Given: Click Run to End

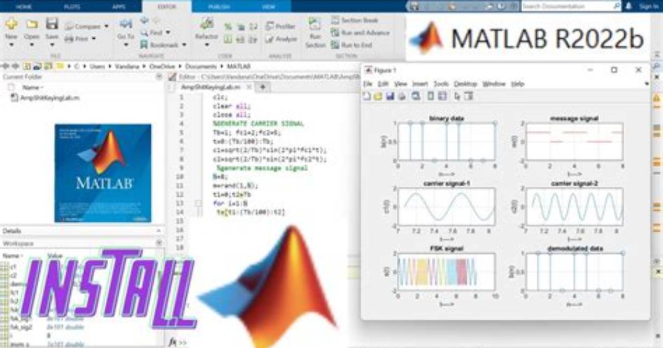Looking at the screenshot, I should 351,45.
